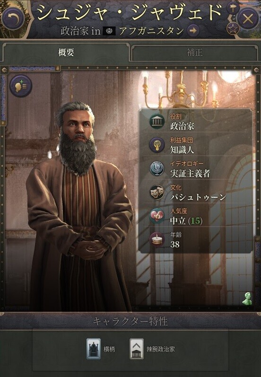This screenshot has height=377, width=261.
Task: Click the 実証主義者 ideology globe icon
Action: (157, 168)
